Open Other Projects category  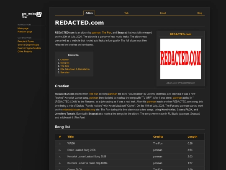click(x=25, y=51)
